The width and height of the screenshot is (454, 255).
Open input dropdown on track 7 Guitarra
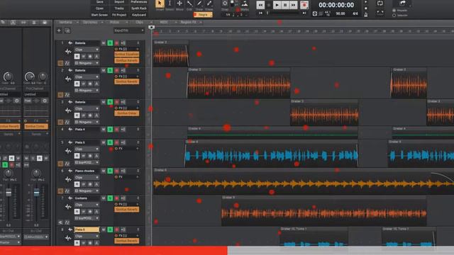coord(87,218)
